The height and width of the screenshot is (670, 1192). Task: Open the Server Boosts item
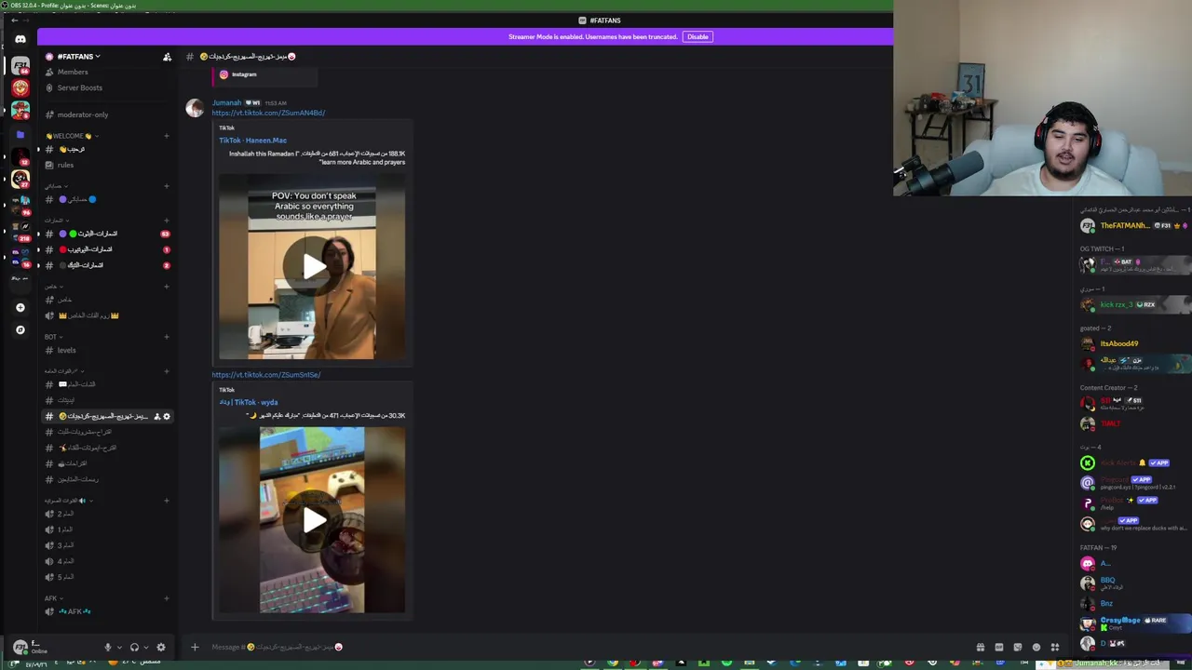tap(107, 87)
